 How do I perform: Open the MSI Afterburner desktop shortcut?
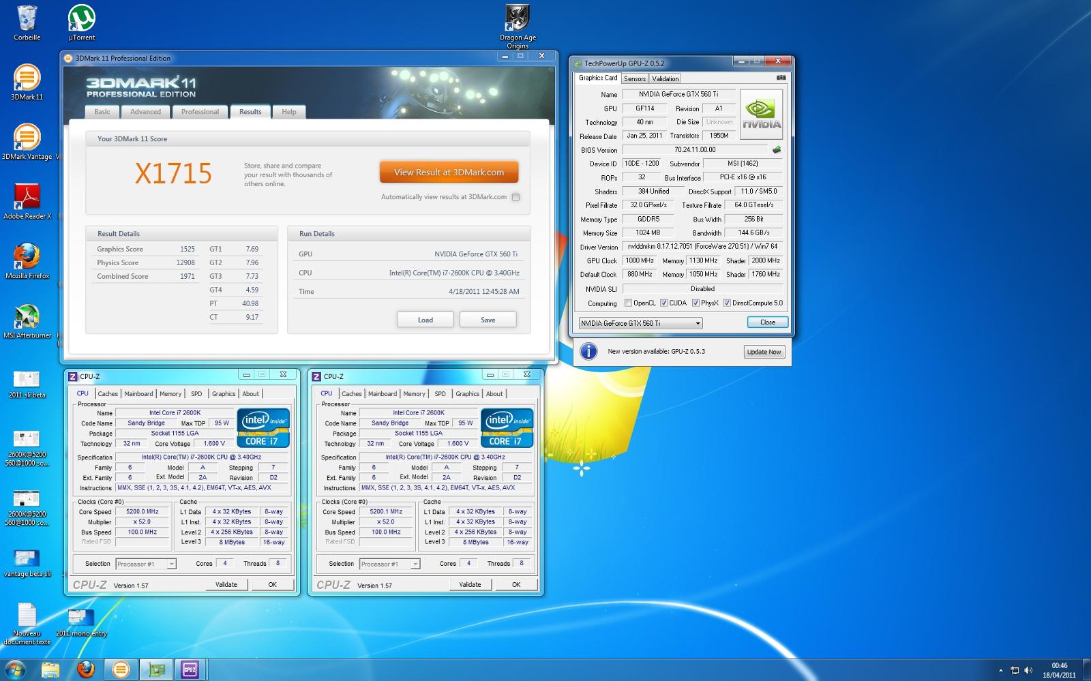[x=27, y=321]
